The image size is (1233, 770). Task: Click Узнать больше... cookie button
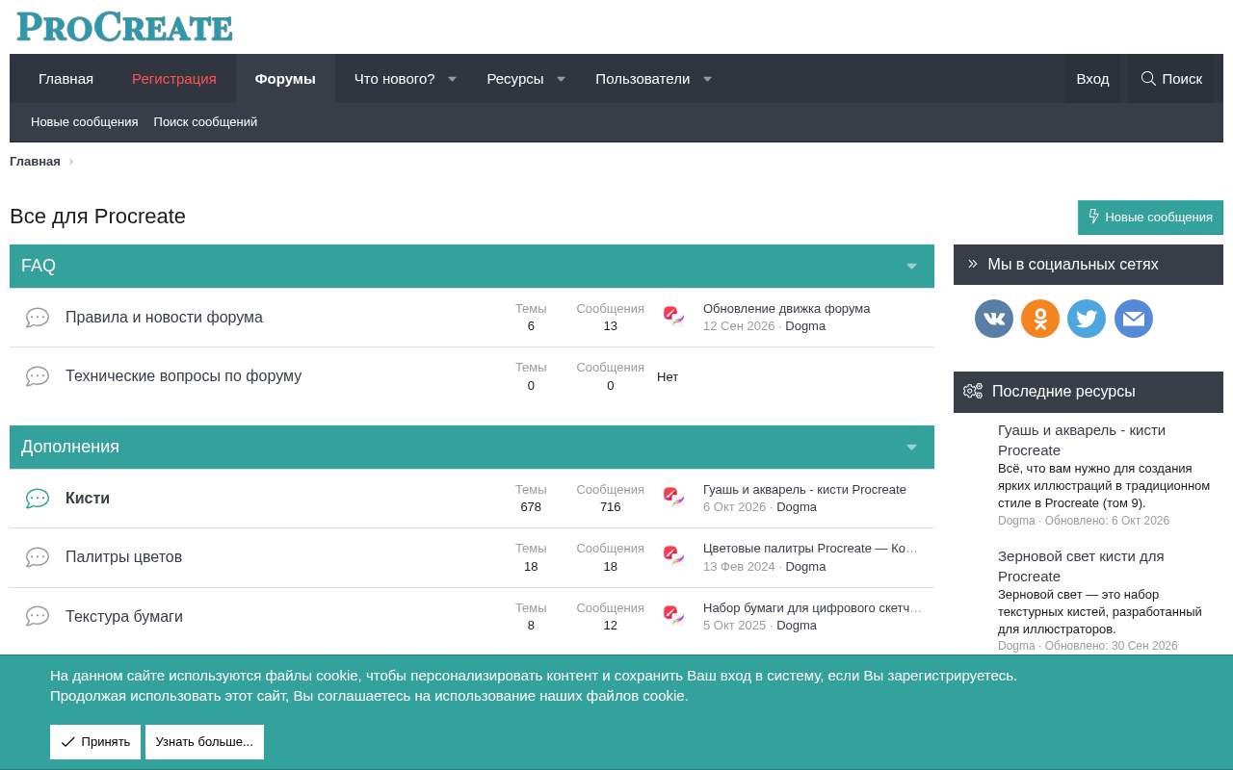204,742
